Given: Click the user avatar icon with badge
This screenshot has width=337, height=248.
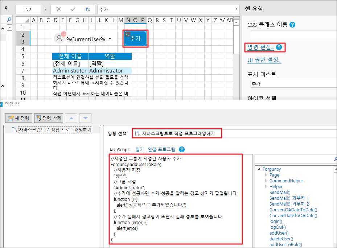Looking at the screenshot, I should click(59, 39).
